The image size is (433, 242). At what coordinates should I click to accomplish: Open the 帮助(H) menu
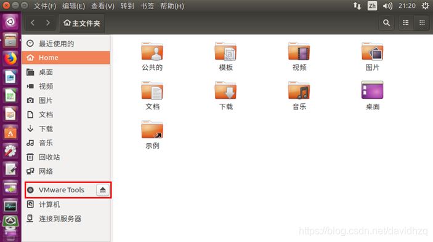pyautogui.click(x=172, y=6)
